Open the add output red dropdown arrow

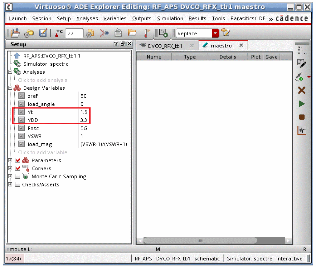[309, 77]
